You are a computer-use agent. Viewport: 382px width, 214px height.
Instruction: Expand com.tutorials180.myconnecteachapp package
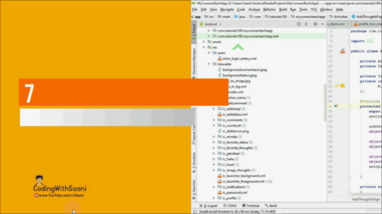point(209,30)
